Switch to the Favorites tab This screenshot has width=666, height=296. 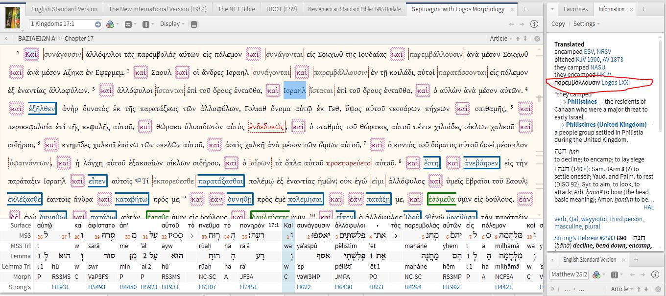pos(575,9)
